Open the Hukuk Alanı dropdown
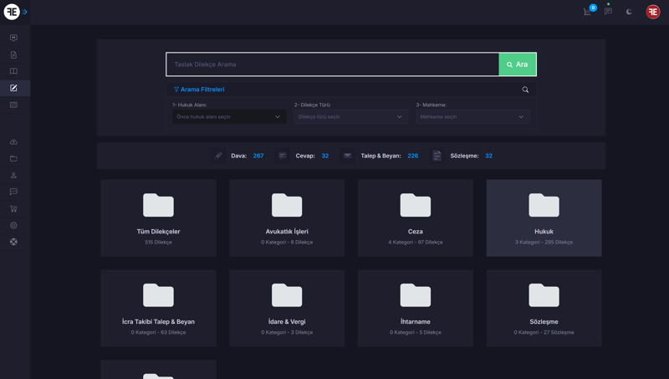This screenshot has height=379, width=669. point(229,117)
